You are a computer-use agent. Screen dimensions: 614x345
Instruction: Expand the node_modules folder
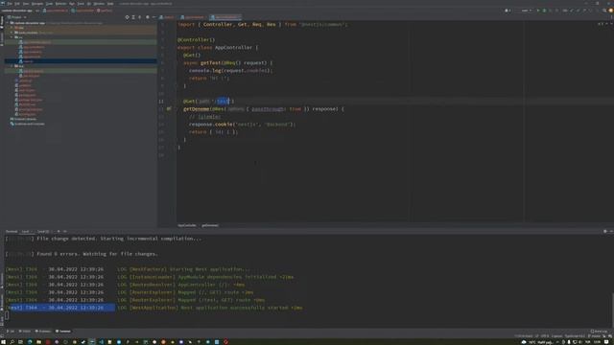click(12, 33)
